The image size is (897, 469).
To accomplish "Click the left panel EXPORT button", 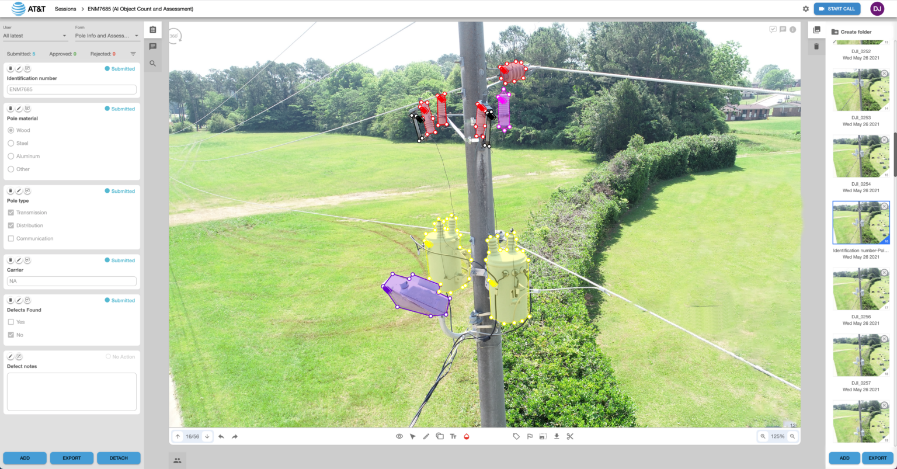I will [72, 458].
